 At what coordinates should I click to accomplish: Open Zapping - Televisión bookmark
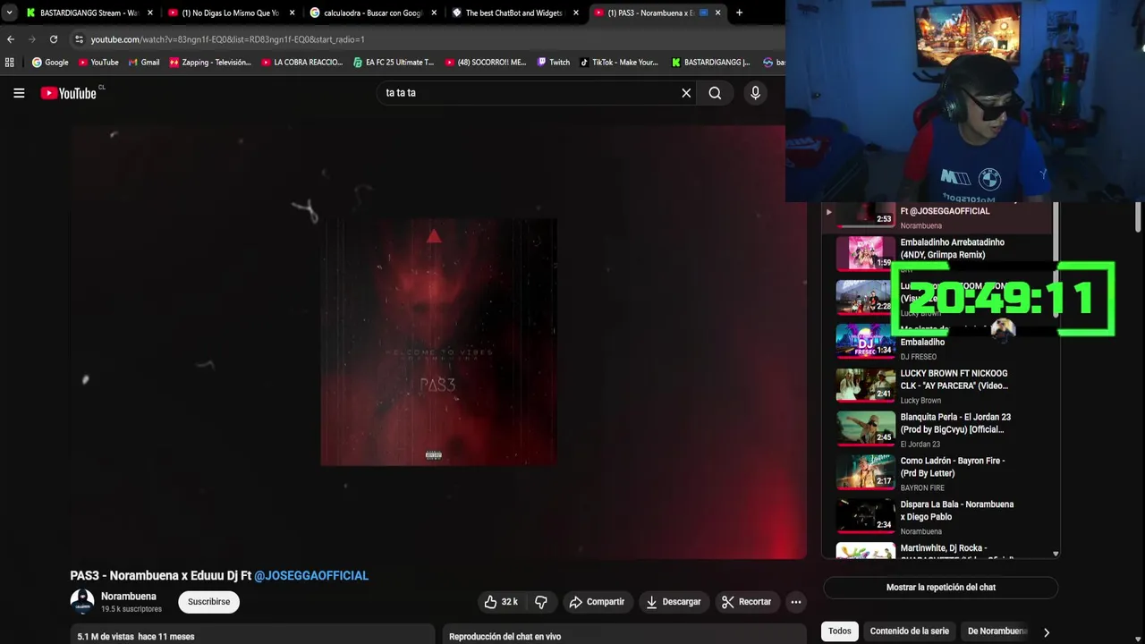pyautogui.click(x=210, y=63)
